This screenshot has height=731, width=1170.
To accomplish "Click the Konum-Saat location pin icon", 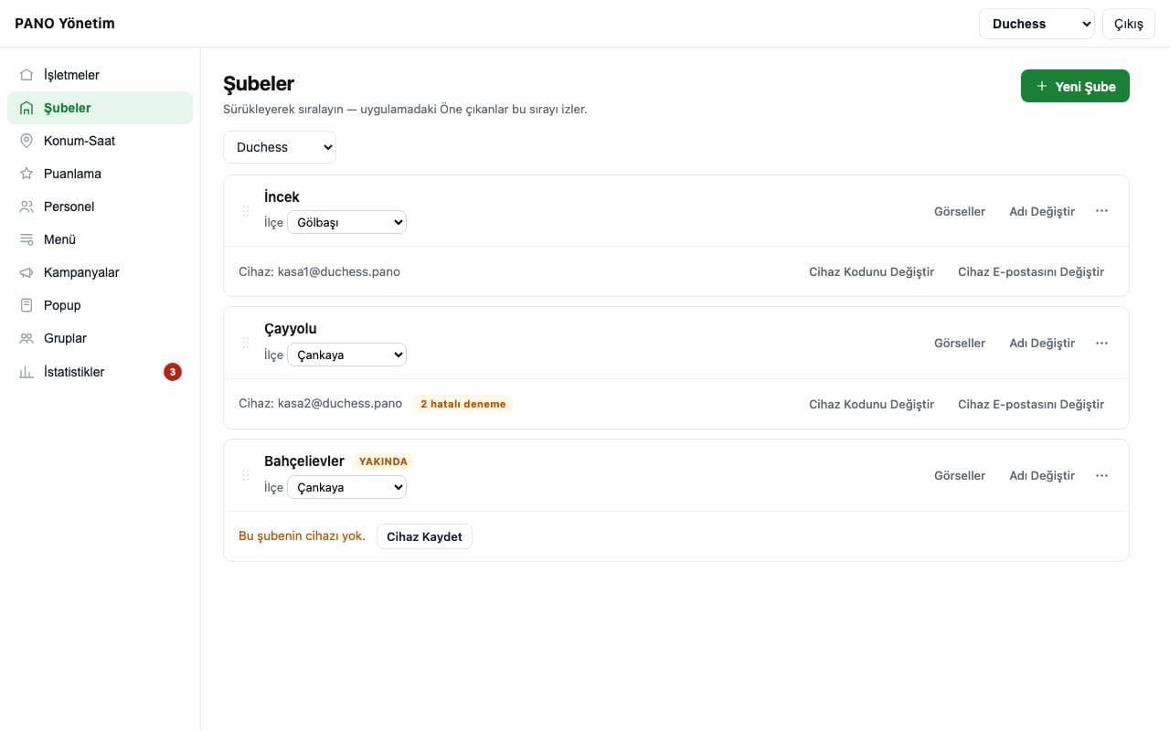I will click(27, 141).
